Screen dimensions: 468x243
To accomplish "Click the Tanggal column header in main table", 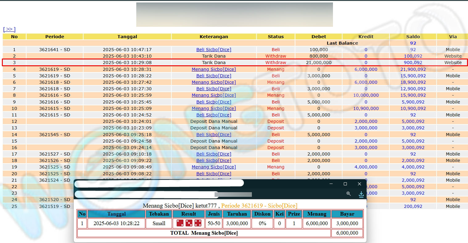I will [127, 37].
